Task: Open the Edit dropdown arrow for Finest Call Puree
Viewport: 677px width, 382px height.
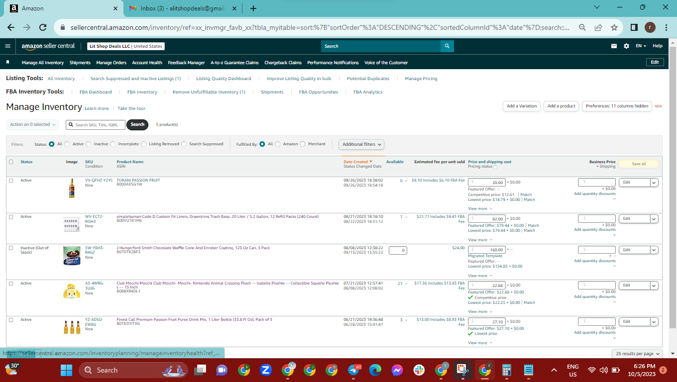Action: click(x=655, y=322)
